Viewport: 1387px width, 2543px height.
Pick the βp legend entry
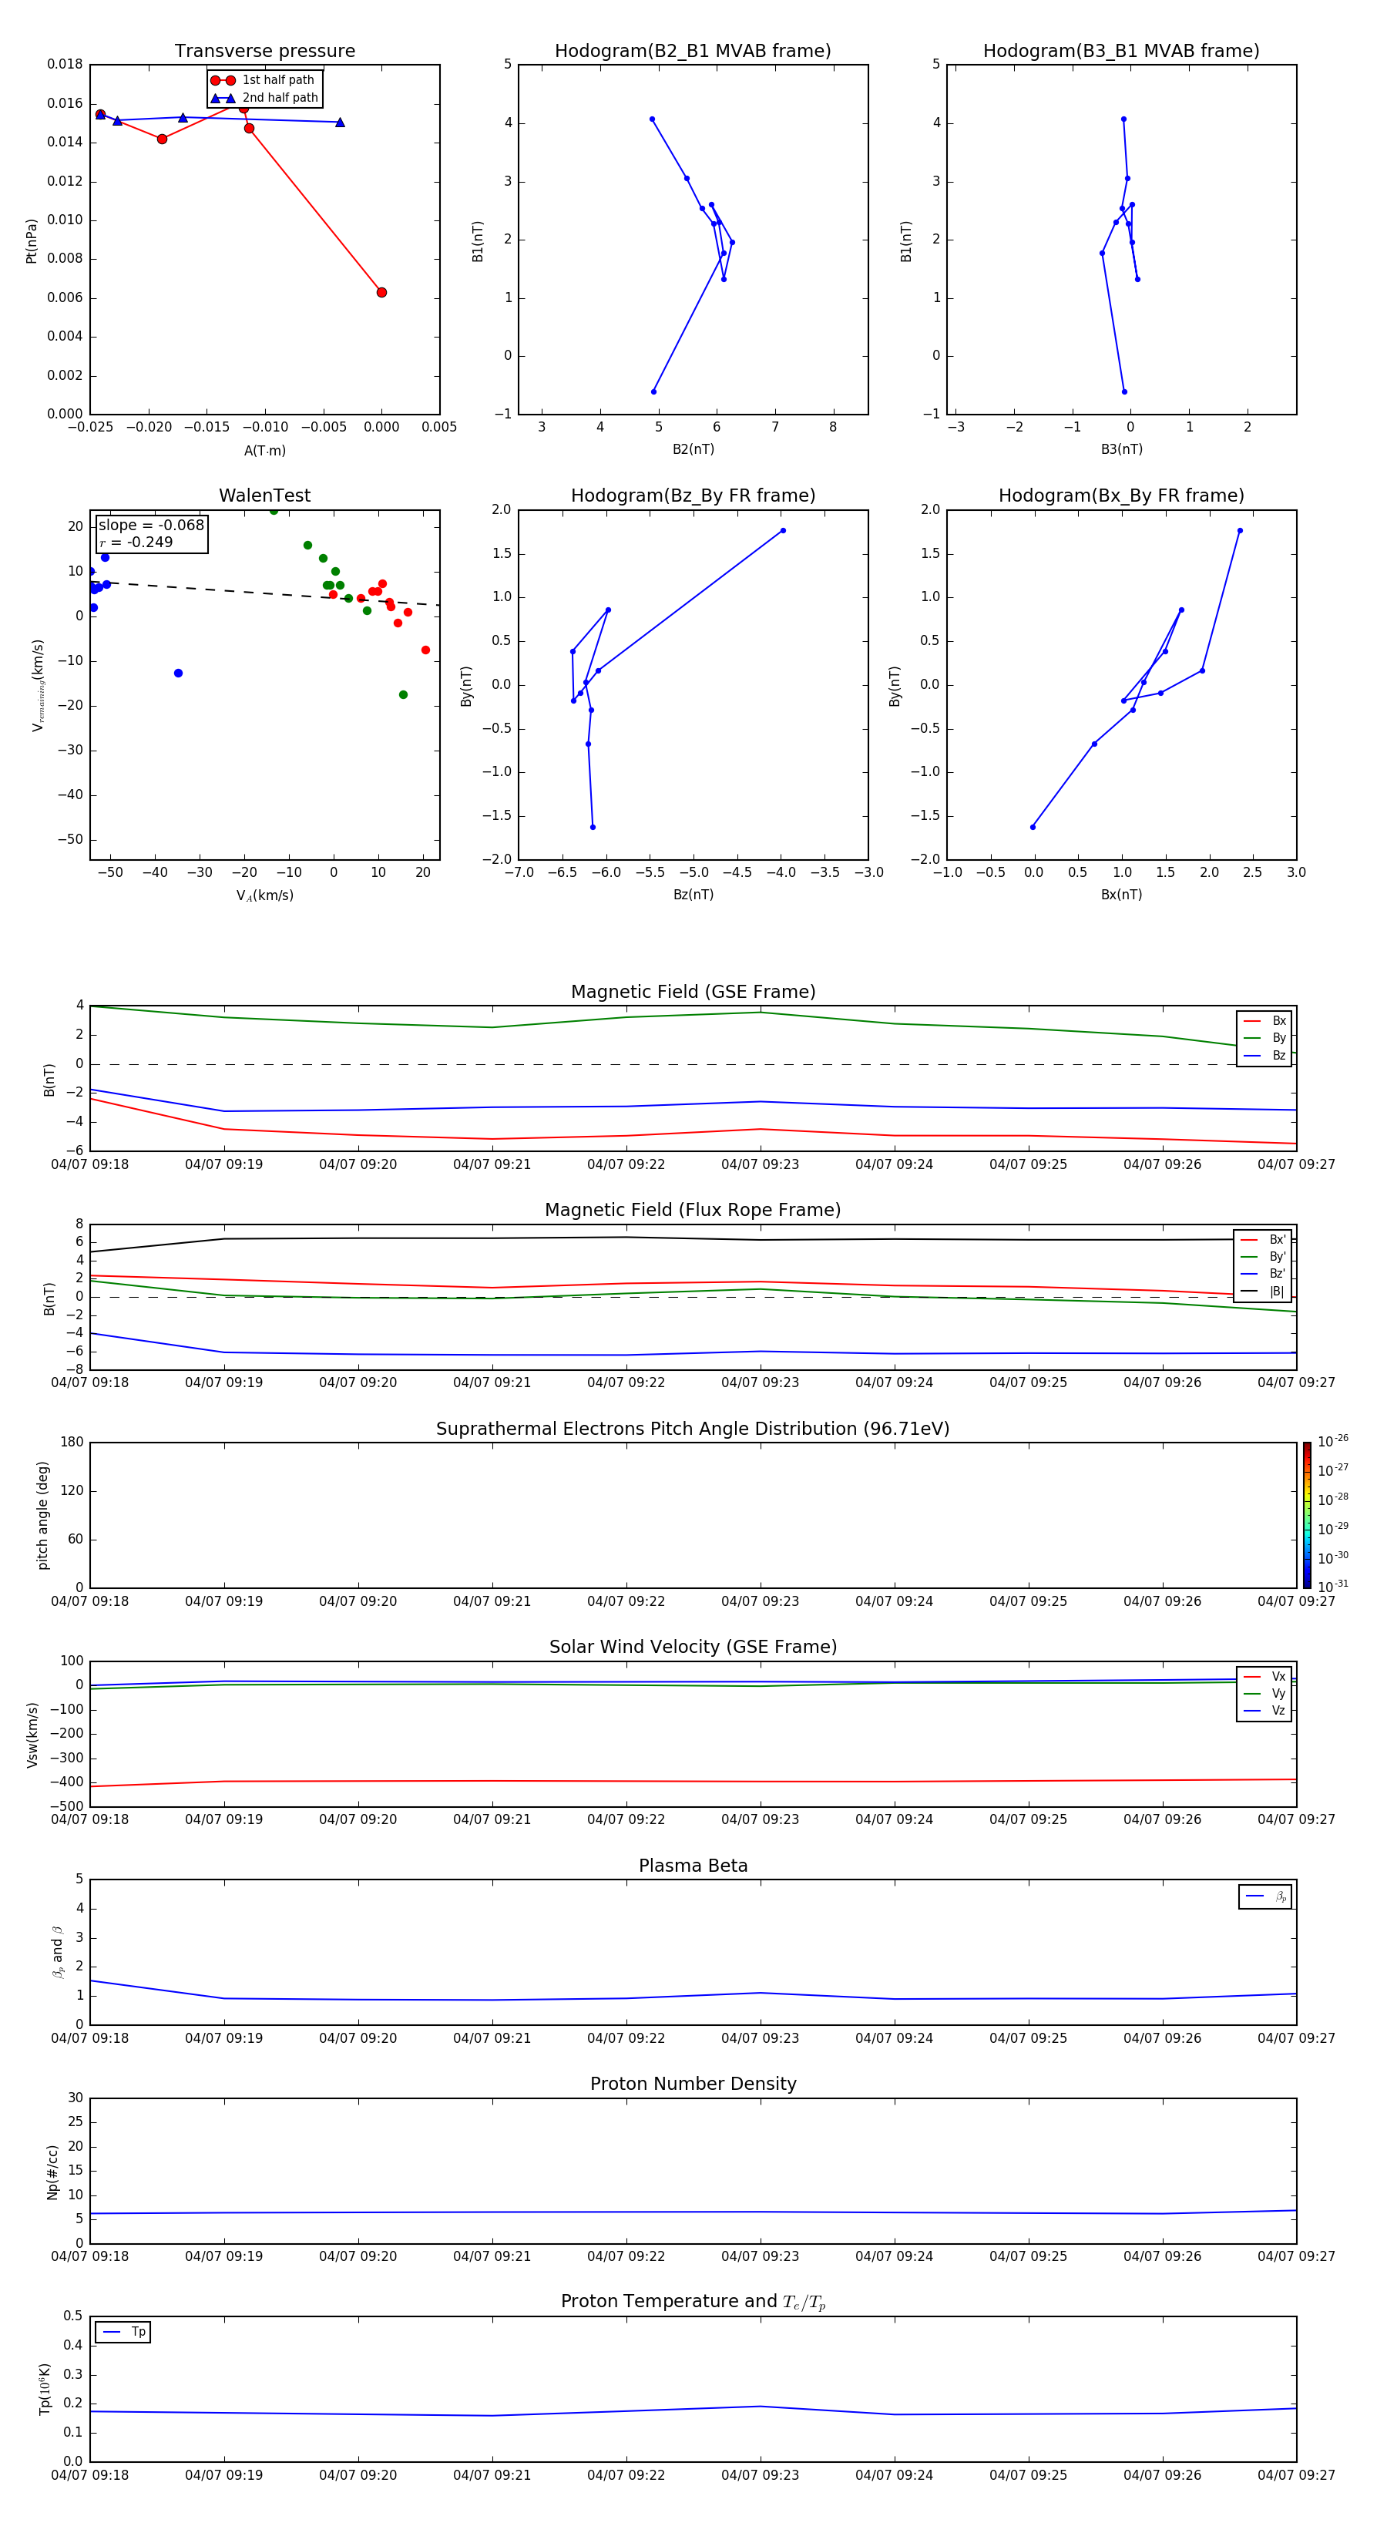[1265, 1896]
